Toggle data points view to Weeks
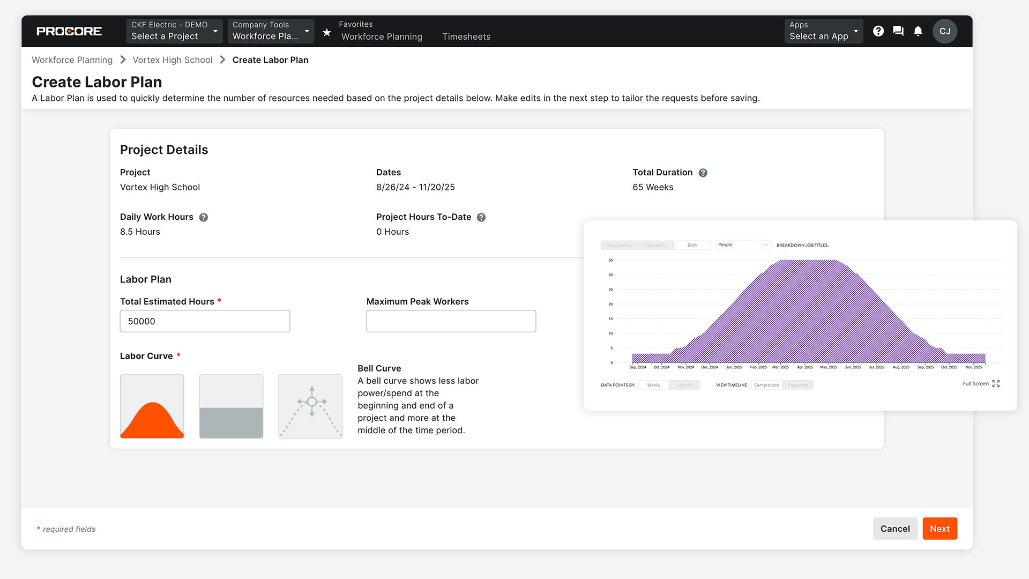Image resolution: width=1029 pixels, height=579 pixels. 654,384
